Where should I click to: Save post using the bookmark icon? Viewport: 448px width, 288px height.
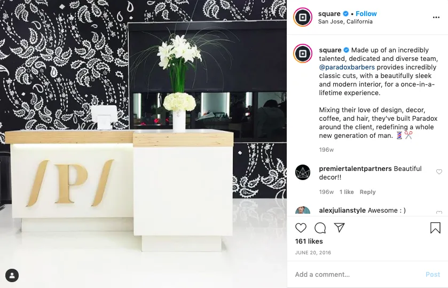[x=435, y=228]
